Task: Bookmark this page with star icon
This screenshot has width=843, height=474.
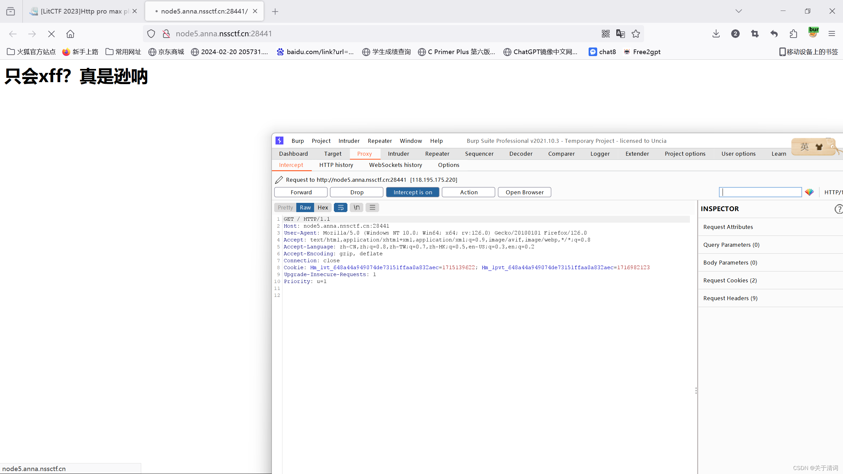Action: (x=636, y=34)
